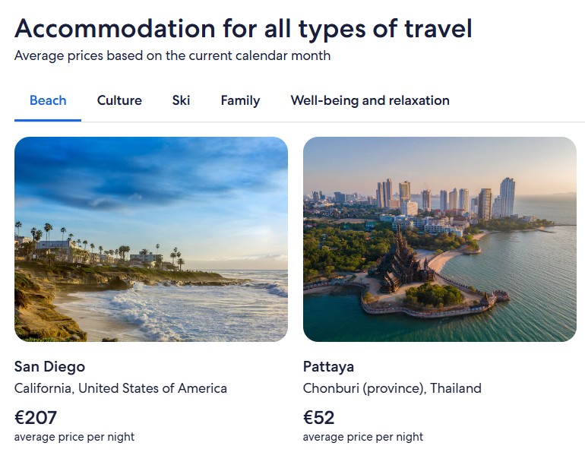Click the €207 average price
Viewport: 585px width, 465px height.
(36, 417)
